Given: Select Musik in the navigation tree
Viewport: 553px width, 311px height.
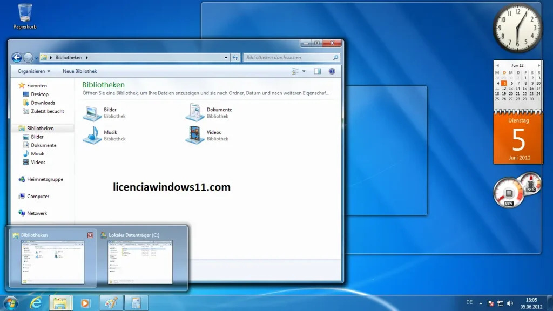Looking at the screenshot, I should pos(37,154).
